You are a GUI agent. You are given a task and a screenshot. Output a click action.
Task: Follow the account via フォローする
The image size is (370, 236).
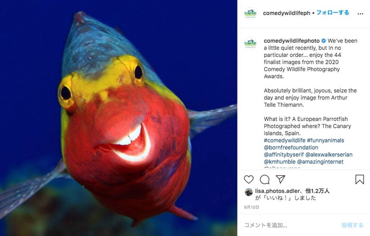(x=333, y=13)
